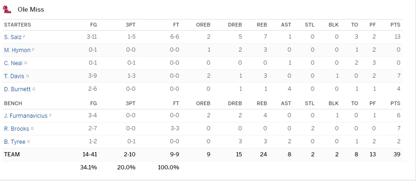Click the team total points value 39

[x=397, y=154]
